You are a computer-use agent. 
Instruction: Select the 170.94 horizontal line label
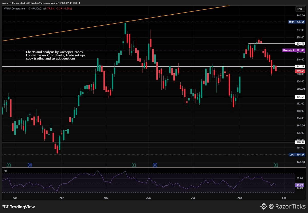coord(300,142)
